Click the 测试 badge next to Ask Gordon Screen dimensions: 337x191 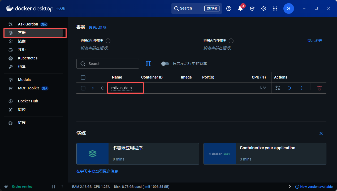coord(44,24)
